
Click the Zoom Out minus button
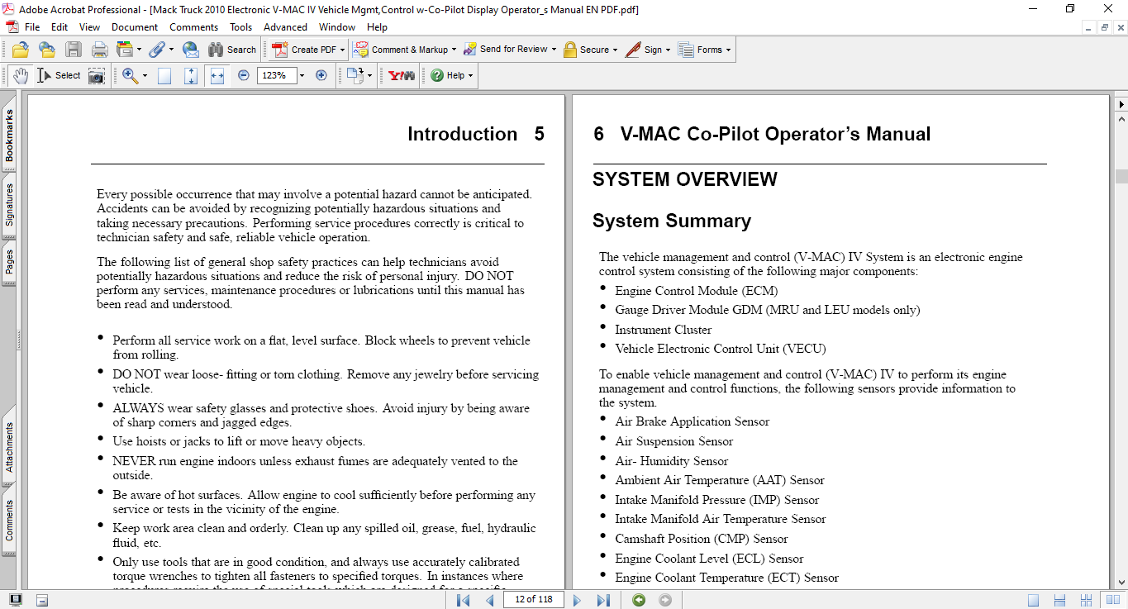pyautogui.click(x=244, y=75)
